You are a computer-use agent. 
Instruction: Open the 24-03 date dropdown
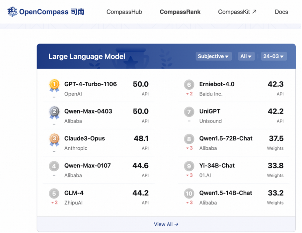pyautogui.click(x=273, y=56)
